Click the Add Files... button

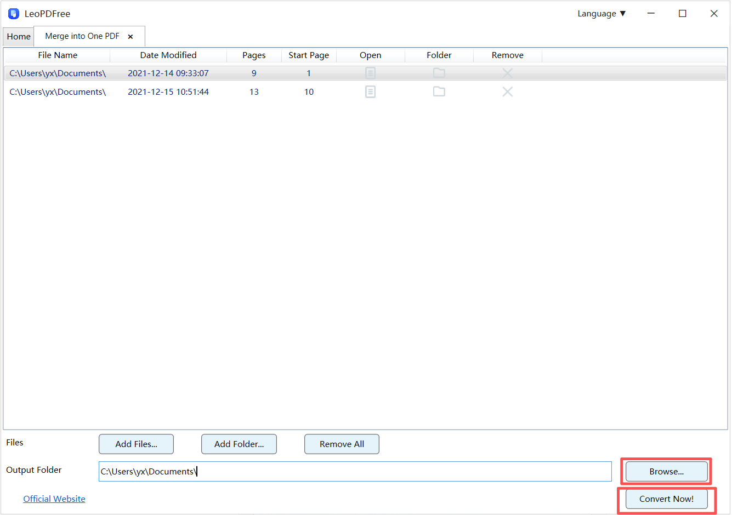click(136, 444)
